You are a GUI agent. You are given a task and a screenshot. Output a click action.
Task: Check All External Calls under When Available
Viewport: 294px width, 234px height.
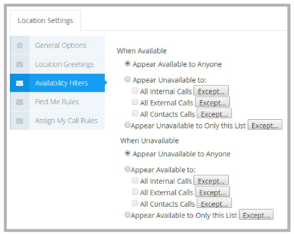click(x=135, y=102)
